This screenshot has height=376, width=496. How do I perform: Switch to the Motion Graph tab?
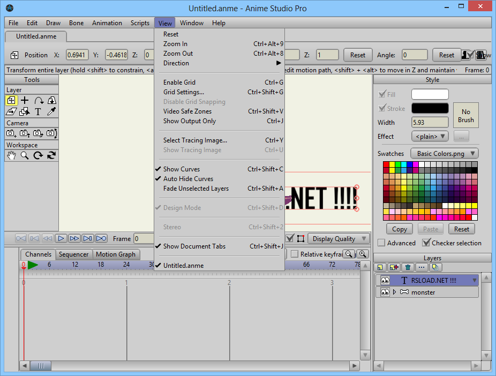click(x=116, y=254)
